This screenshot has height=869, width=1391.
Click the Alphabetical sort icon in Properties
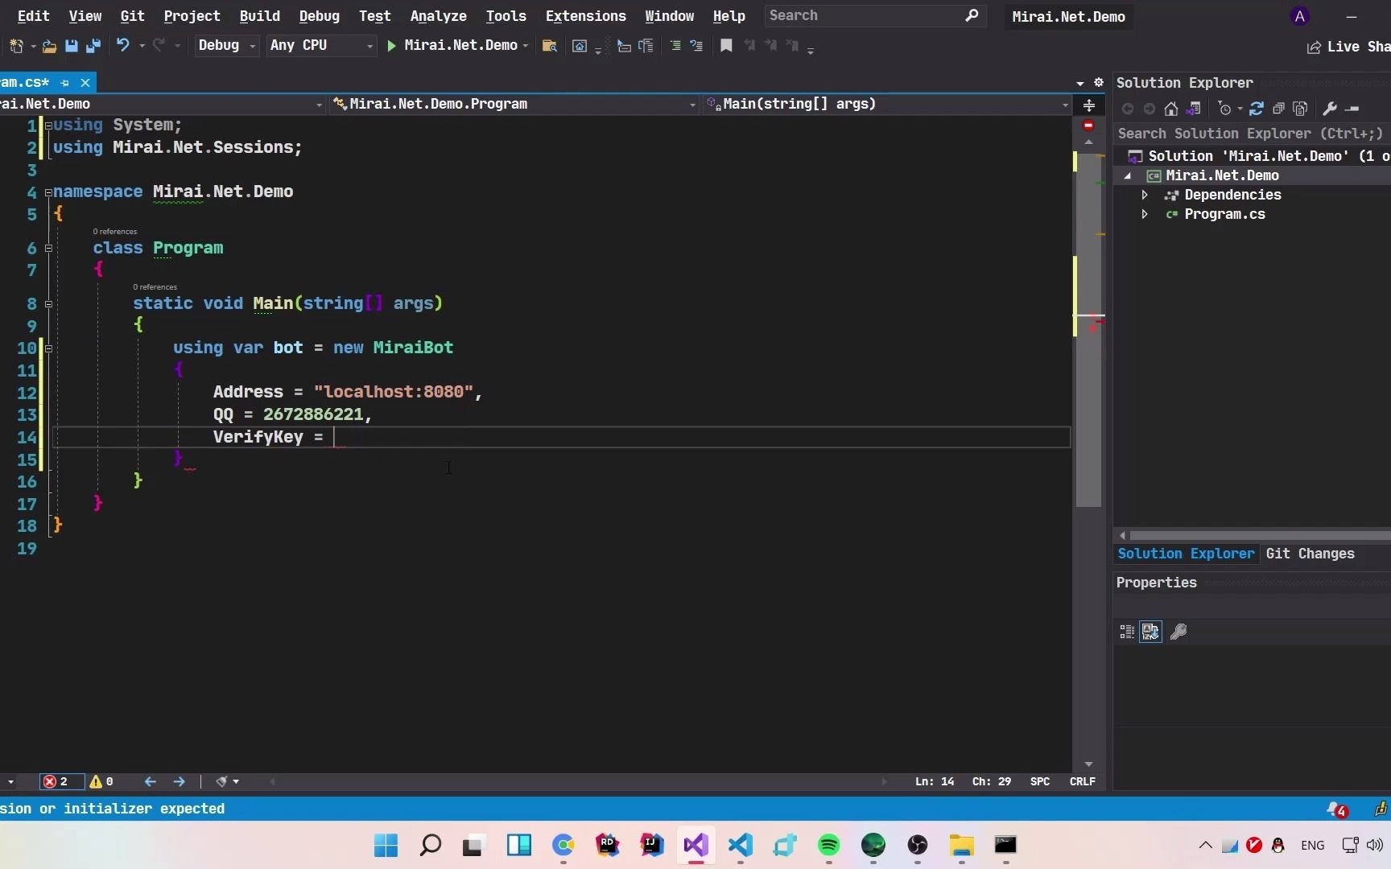tap(1151, 632)
